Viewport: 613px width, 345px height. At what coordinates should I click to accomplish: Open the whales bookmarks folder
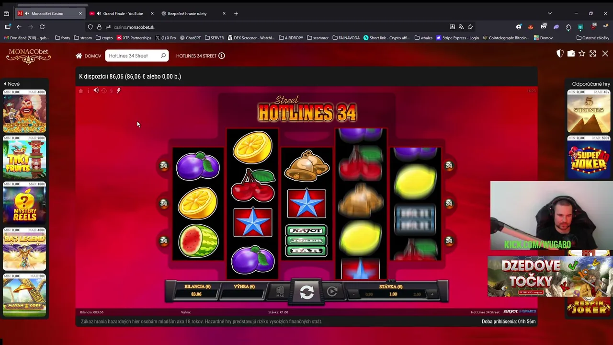[423, 38]
